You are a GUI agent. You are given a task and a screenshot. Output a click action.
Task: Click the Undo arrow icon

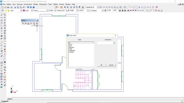(x=28, y=7)
